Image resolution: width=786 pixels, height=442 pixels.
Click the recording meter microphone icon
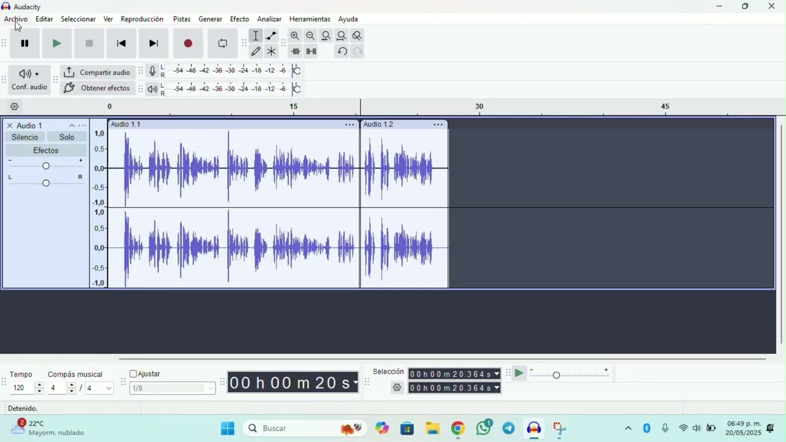pyautogui.click(x=152, y=71)
